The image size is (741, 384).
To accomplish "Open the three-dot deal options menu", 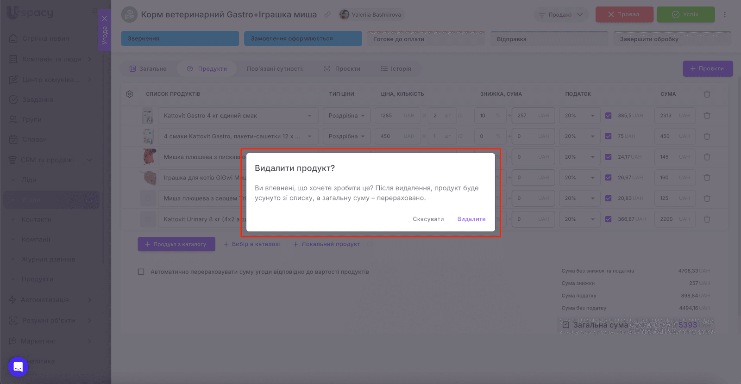I will click(725, 14).
